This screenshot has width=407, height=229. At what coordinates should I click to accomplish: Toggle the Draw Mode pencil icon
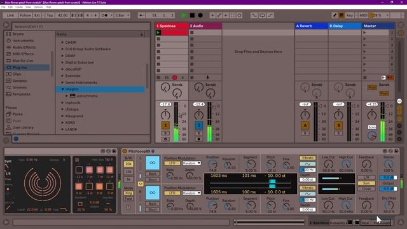point(335,15)
